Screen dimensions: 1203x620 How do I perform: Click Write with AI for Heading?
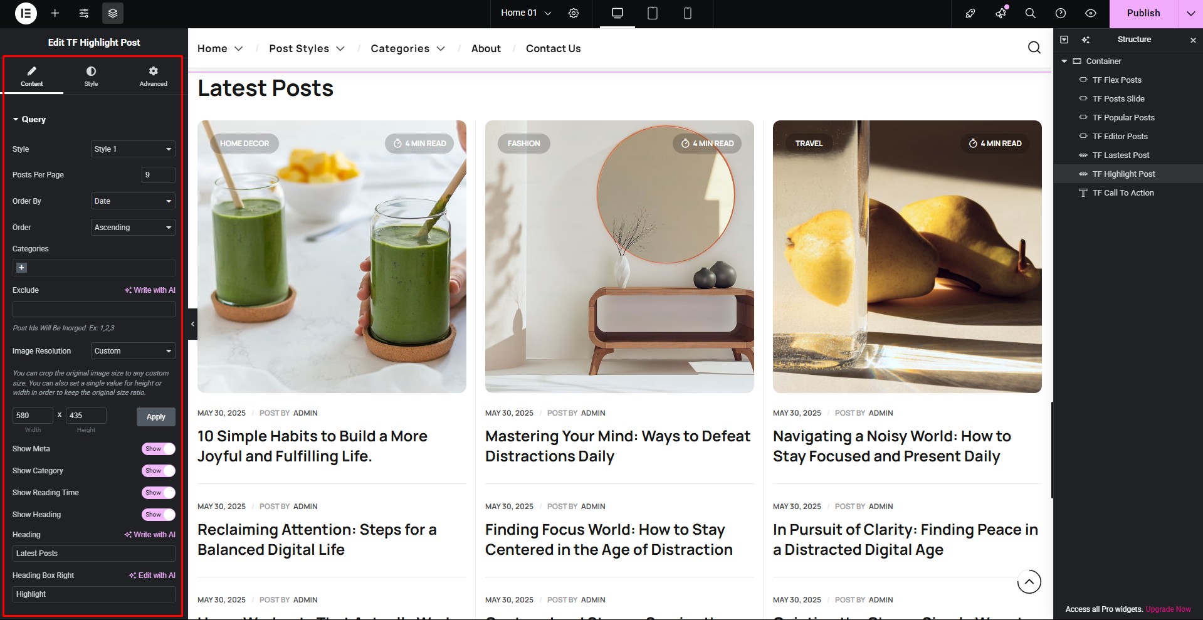coord(150,535)
